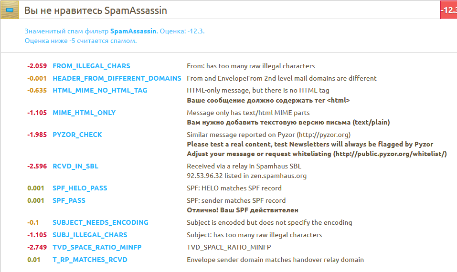Open the FROM_ILLEGAL_CHARS rule link
This screenshot has height=272, width=457.
coord(91,66)
